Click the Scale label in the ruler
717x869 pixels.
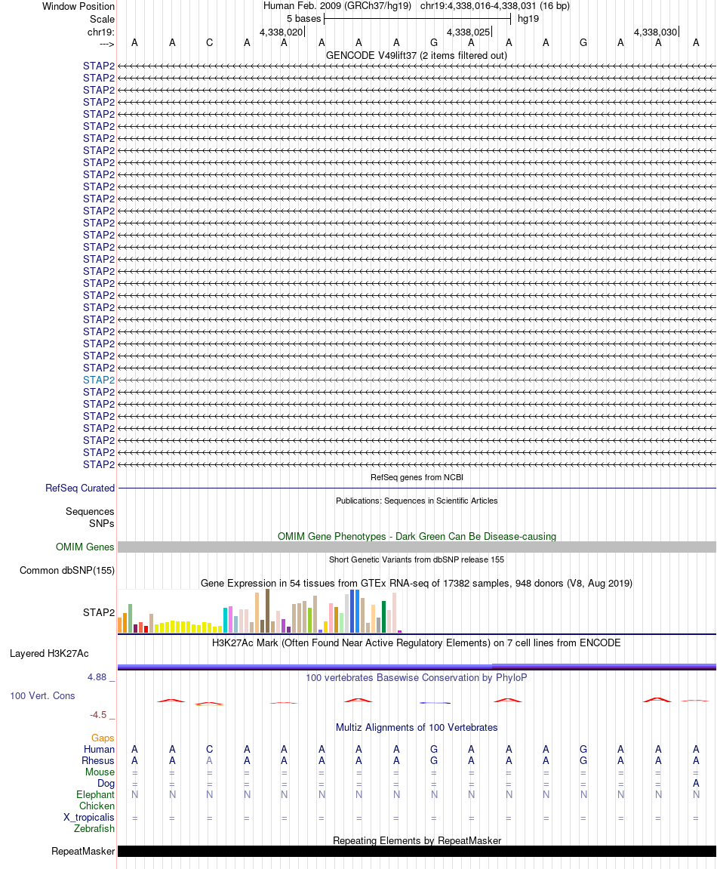103,19
